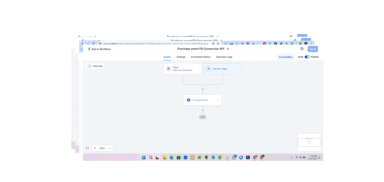The width and height of the screenshot is (384, 182).
Task: Enable the Stats View toggle
Action: coord(88,66)
